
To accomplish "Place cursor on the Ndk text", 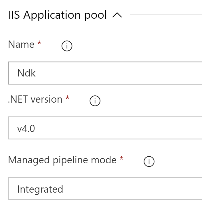I will click(26, 73).
